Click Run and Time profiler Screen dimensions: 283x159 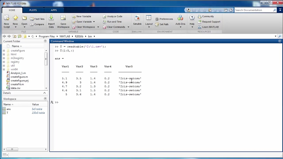point(112,22)
